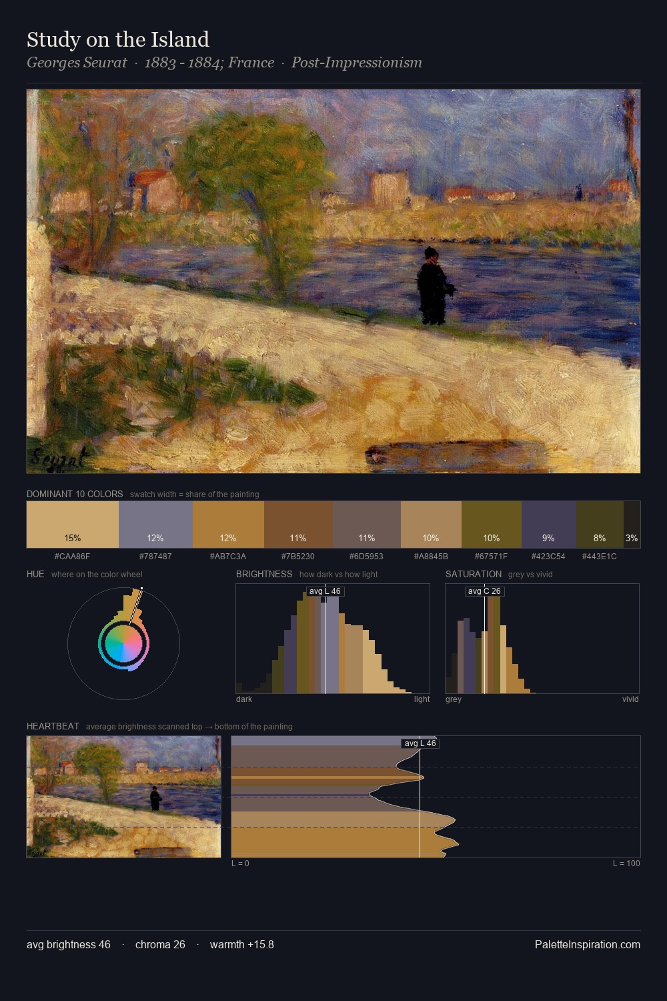Viewport: 667px width, 1001px height.
Task: Click the hex code '#CAA86F' text
Action: (73, 556)
